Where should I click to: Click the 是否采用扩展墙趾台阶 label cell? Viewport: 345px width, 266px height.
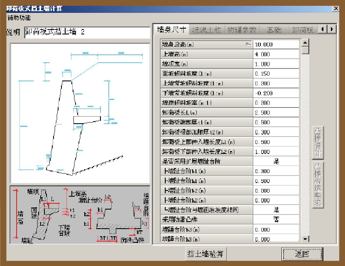[207, 161]
